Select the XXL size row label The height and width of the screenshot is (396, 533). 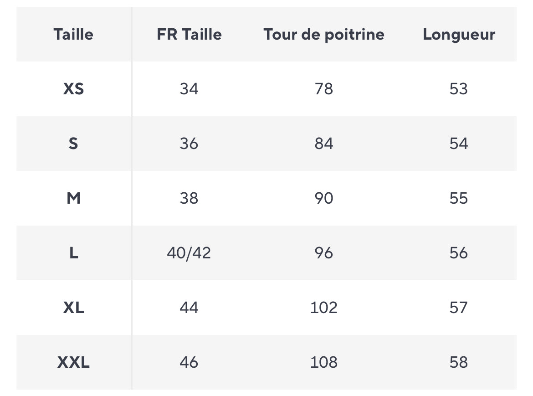pos(73,362)
